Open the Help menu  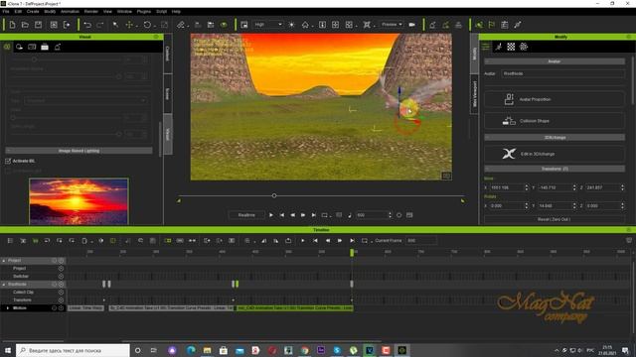pyautogui.click(x=176, y=12)
